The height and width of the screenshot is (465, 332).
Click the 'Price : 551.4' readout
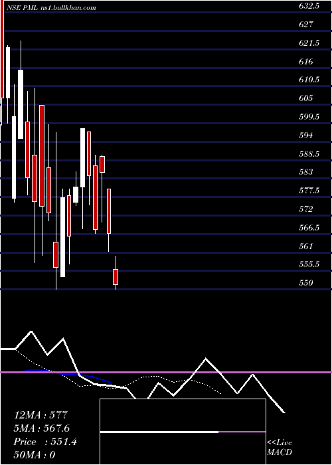coord(45,442)
